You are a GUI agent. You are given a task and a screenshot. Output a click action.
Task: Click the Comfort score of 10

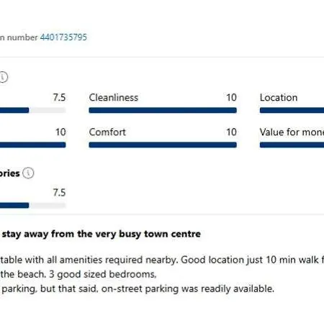[231, 132]
